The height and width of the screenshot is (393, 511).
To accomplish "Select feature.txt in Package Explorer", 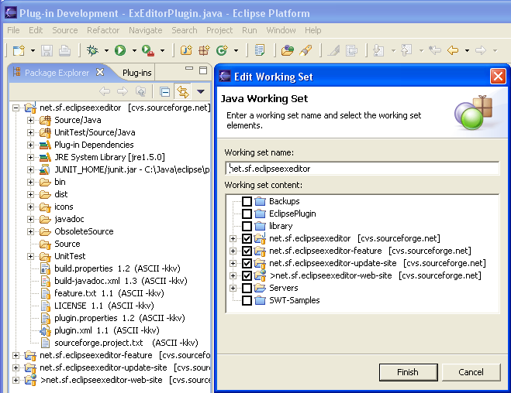I will click(x=102, y=293).
